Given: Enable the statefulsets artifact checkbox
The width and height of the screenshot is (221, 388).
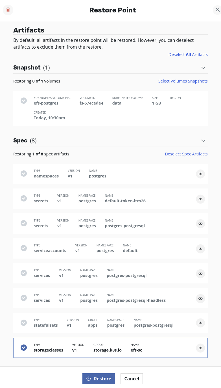Looking at the screenshot, I should tap(24, 323).
